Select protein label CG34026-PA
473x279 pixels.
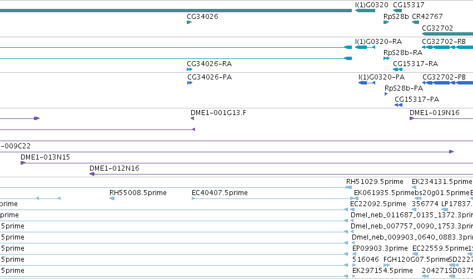[x=210, y=77]
